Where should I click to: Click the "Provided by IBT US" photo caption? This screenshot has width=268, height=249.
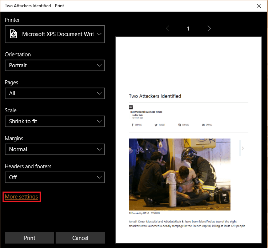(x=144, y=213)
